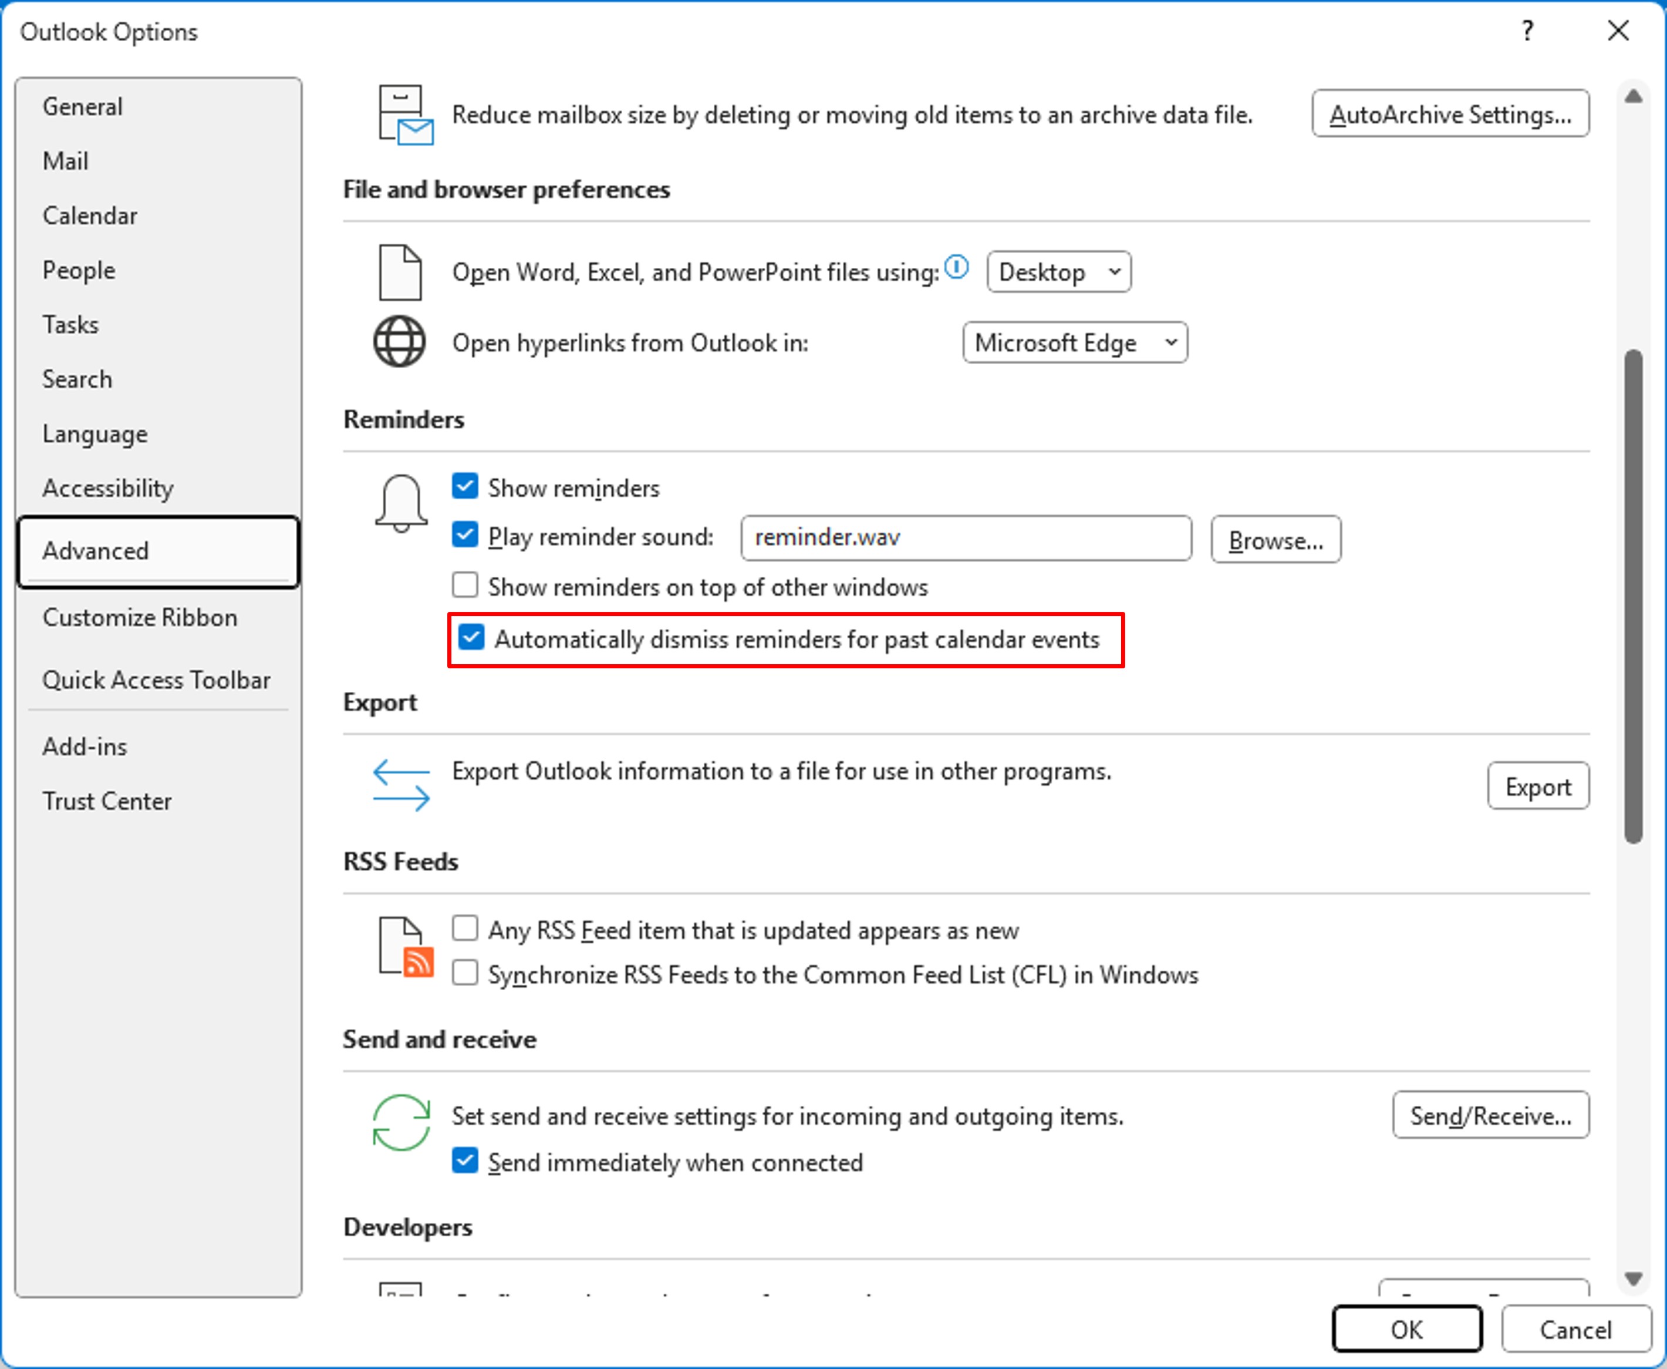Click the reminders bell icon
This screenshot has height=1369, width=1667.
tap(401, 504)
